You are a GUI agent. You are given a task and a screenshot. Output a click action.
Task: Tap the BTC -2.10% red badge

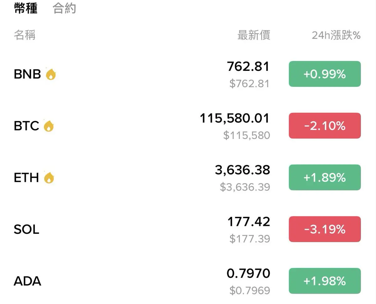click(325, 126)
